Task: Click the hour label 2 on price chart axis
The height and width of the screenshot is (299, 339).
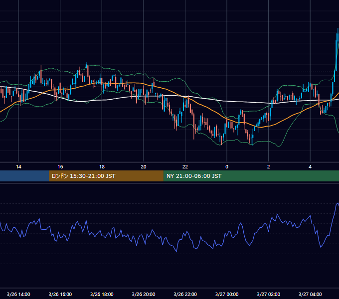Action: click(269, 167)
